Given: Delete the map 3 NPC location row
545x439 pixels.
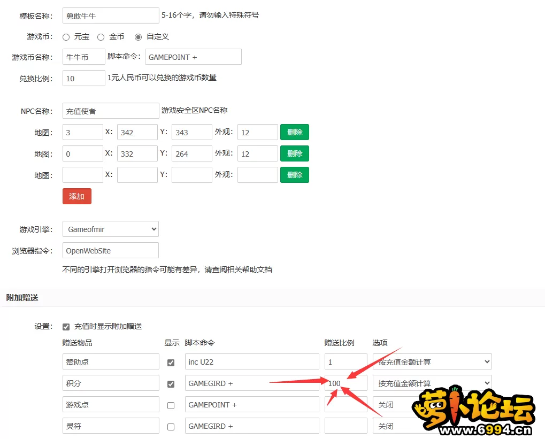Looking at the screenshot, I should (294, 132).
